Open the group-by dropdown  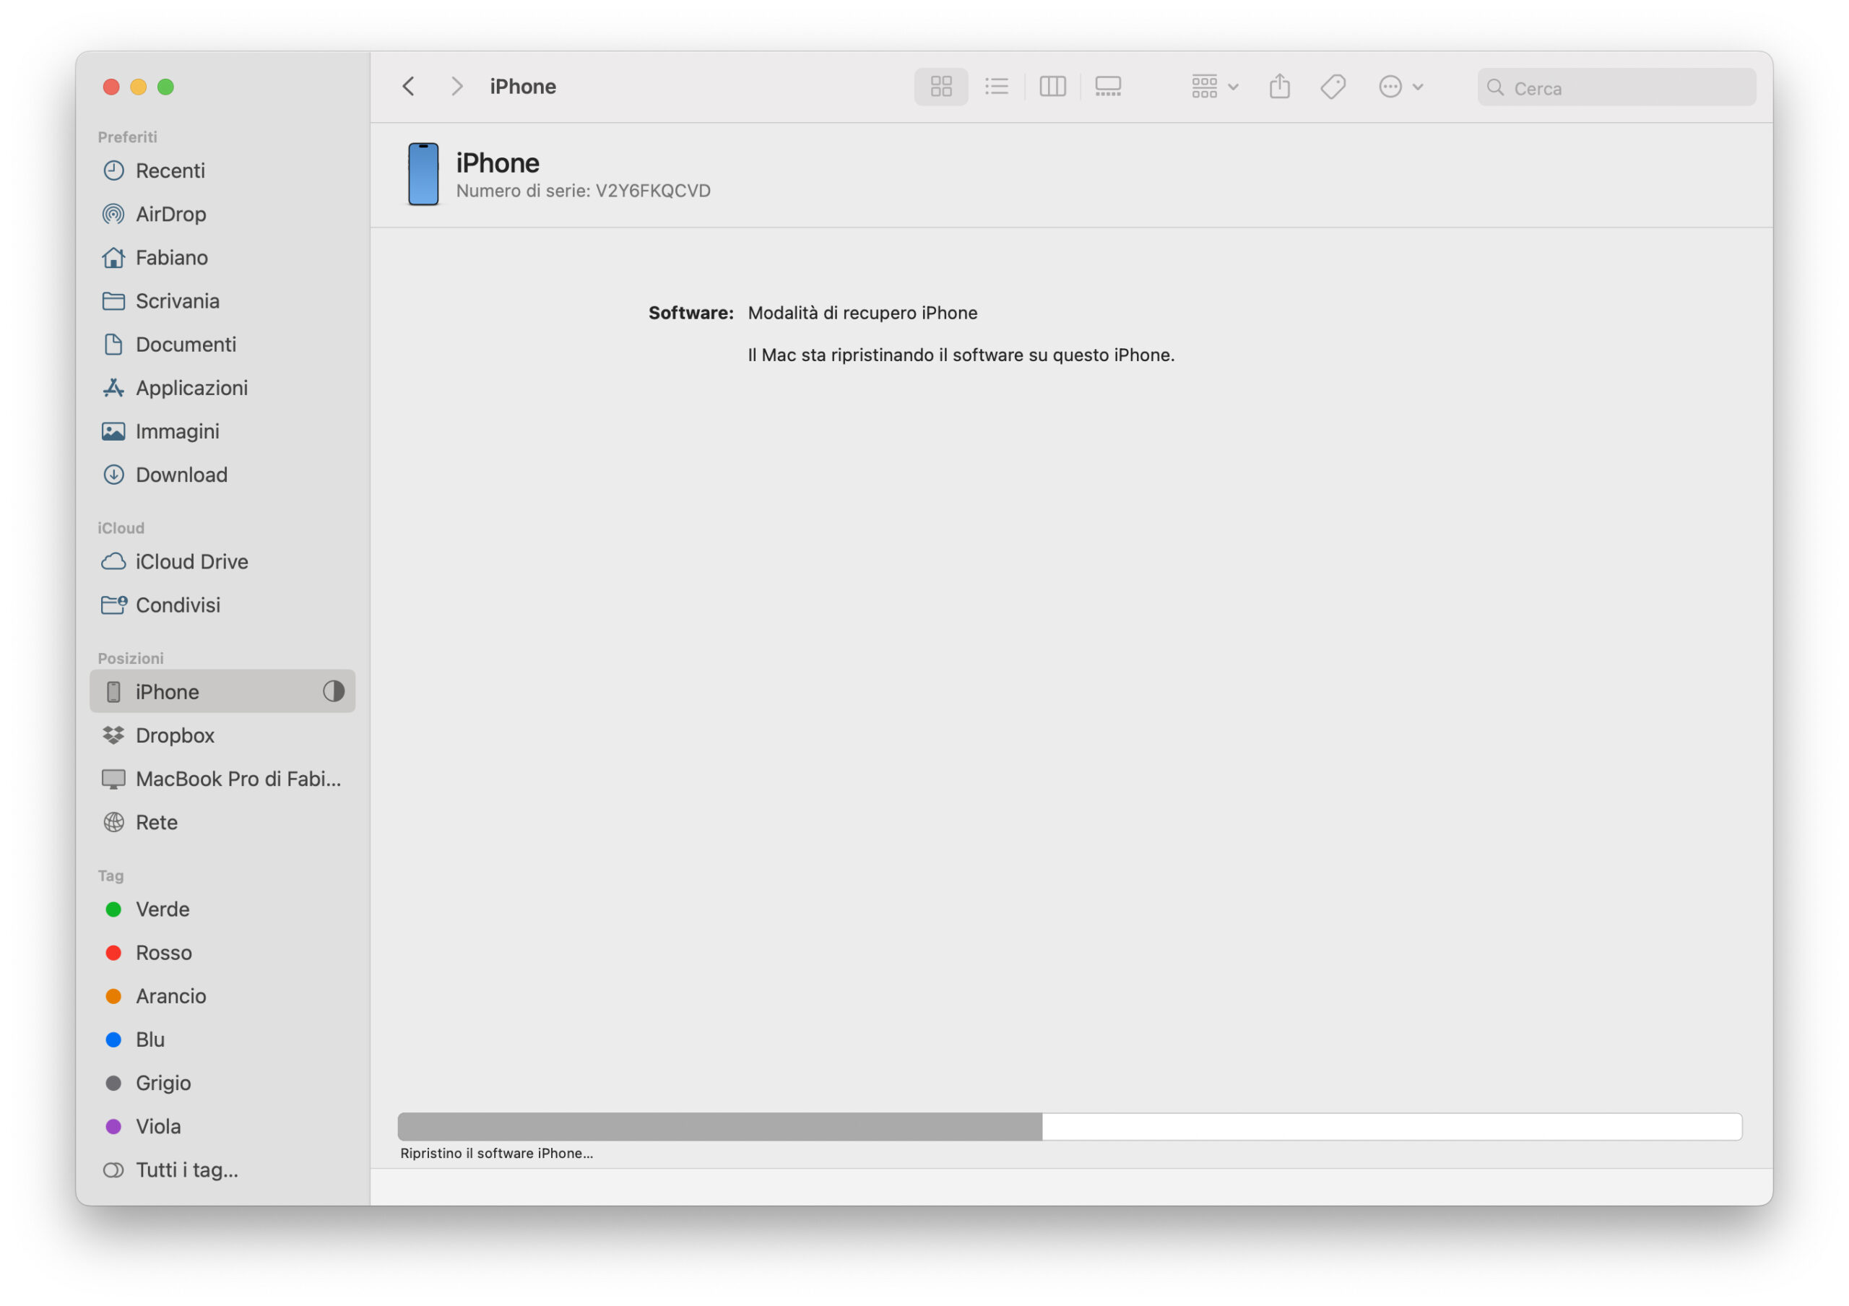[1214, 86]
